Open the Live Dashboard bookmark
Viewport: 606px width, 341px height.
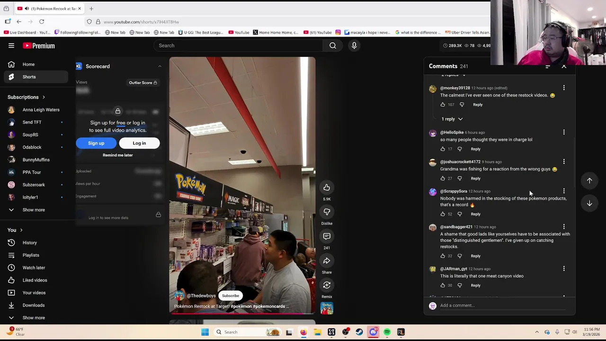tap(27, 32)
